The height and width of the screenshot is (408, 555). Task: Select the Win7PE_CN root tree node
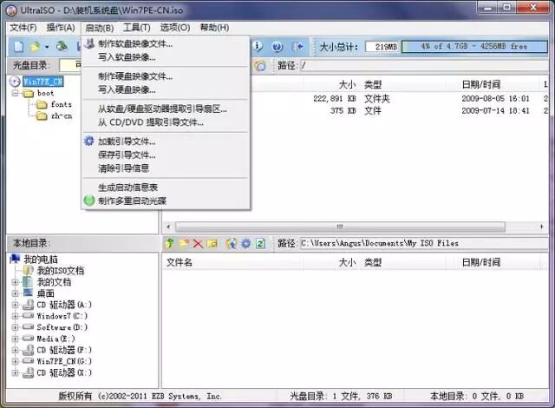(42, 82)
